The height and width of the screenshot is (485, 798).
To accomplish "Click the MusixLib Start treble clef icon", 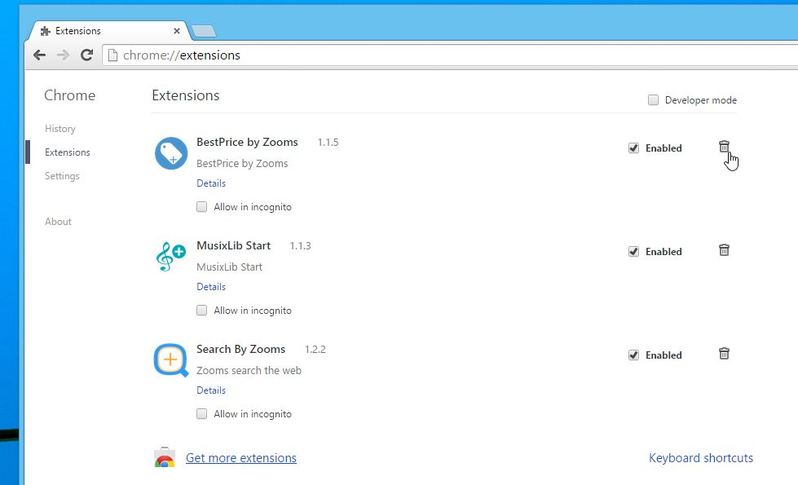I will click(171, 257).
